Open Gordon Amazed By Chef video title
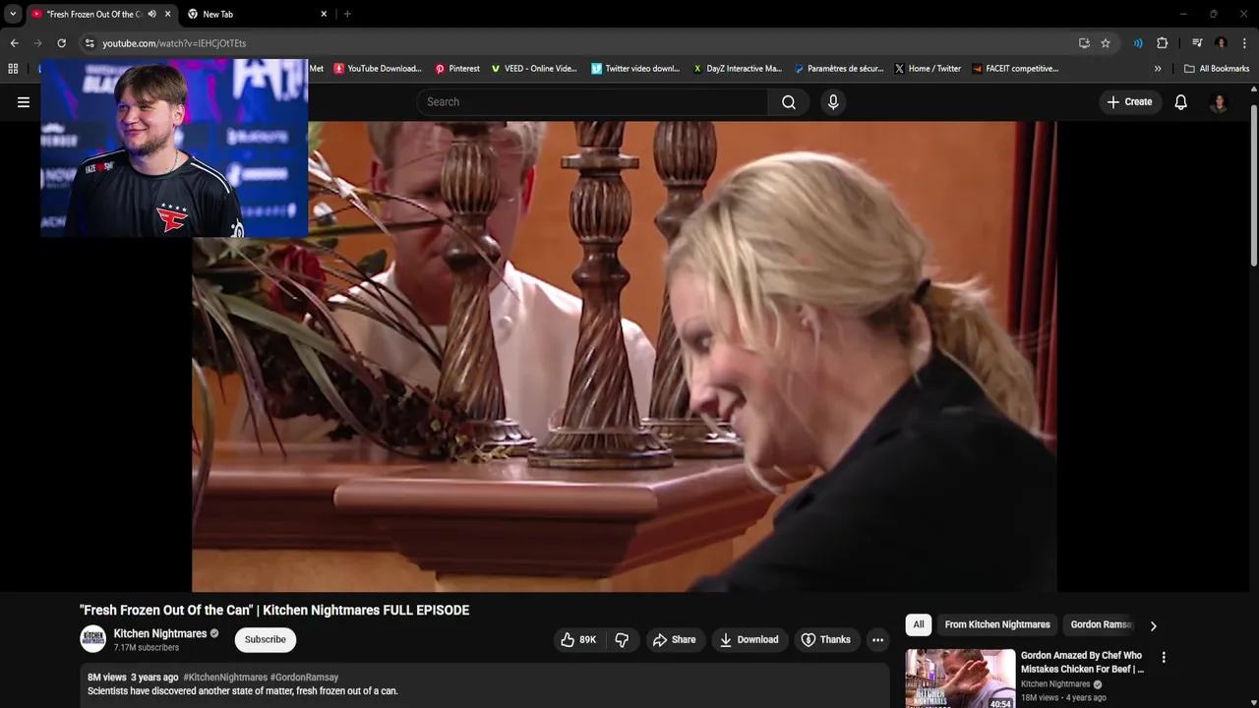The image size is (1259, 708). (x=1083, y=662)
